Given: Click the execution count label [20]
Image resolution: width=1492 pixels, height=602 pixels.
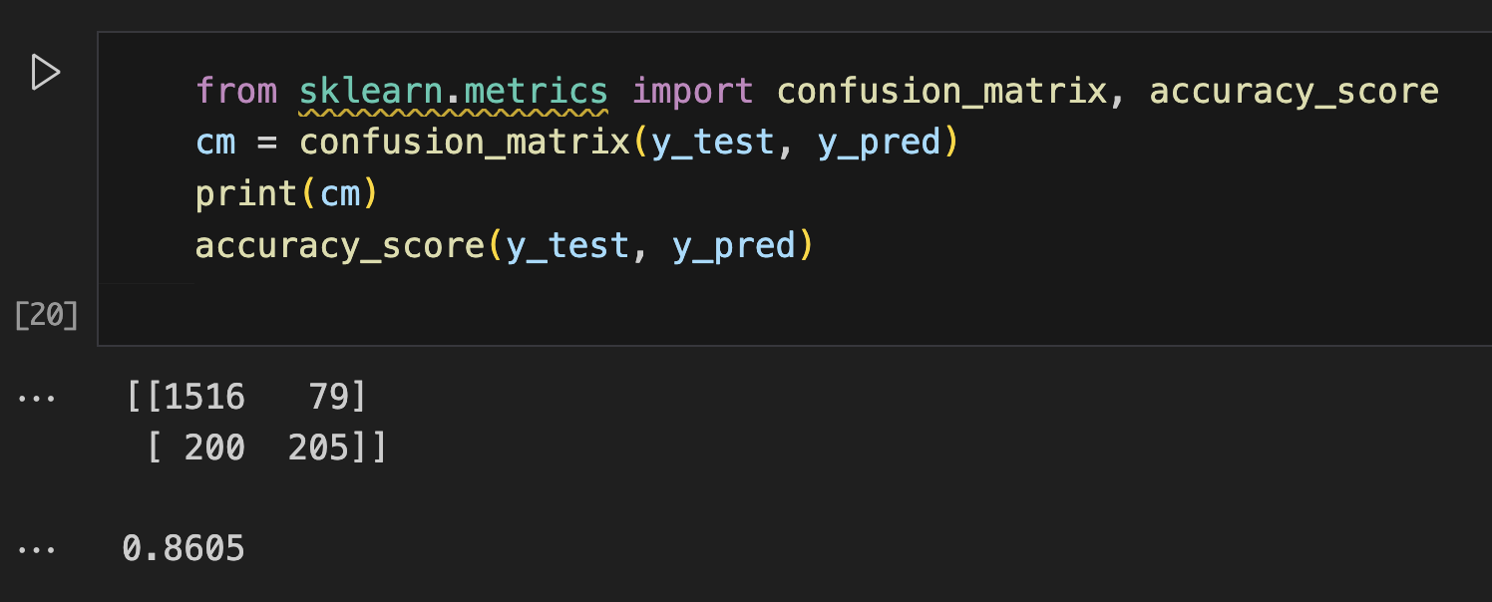Looking at the screenshot, I should pyautogui.click(x=46, y=315).
